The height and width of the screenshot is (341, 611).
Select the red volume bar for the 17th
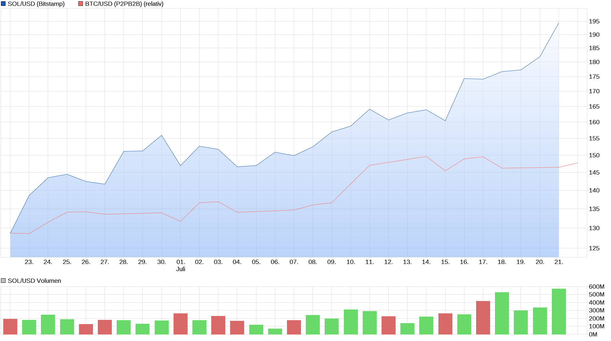483,318
